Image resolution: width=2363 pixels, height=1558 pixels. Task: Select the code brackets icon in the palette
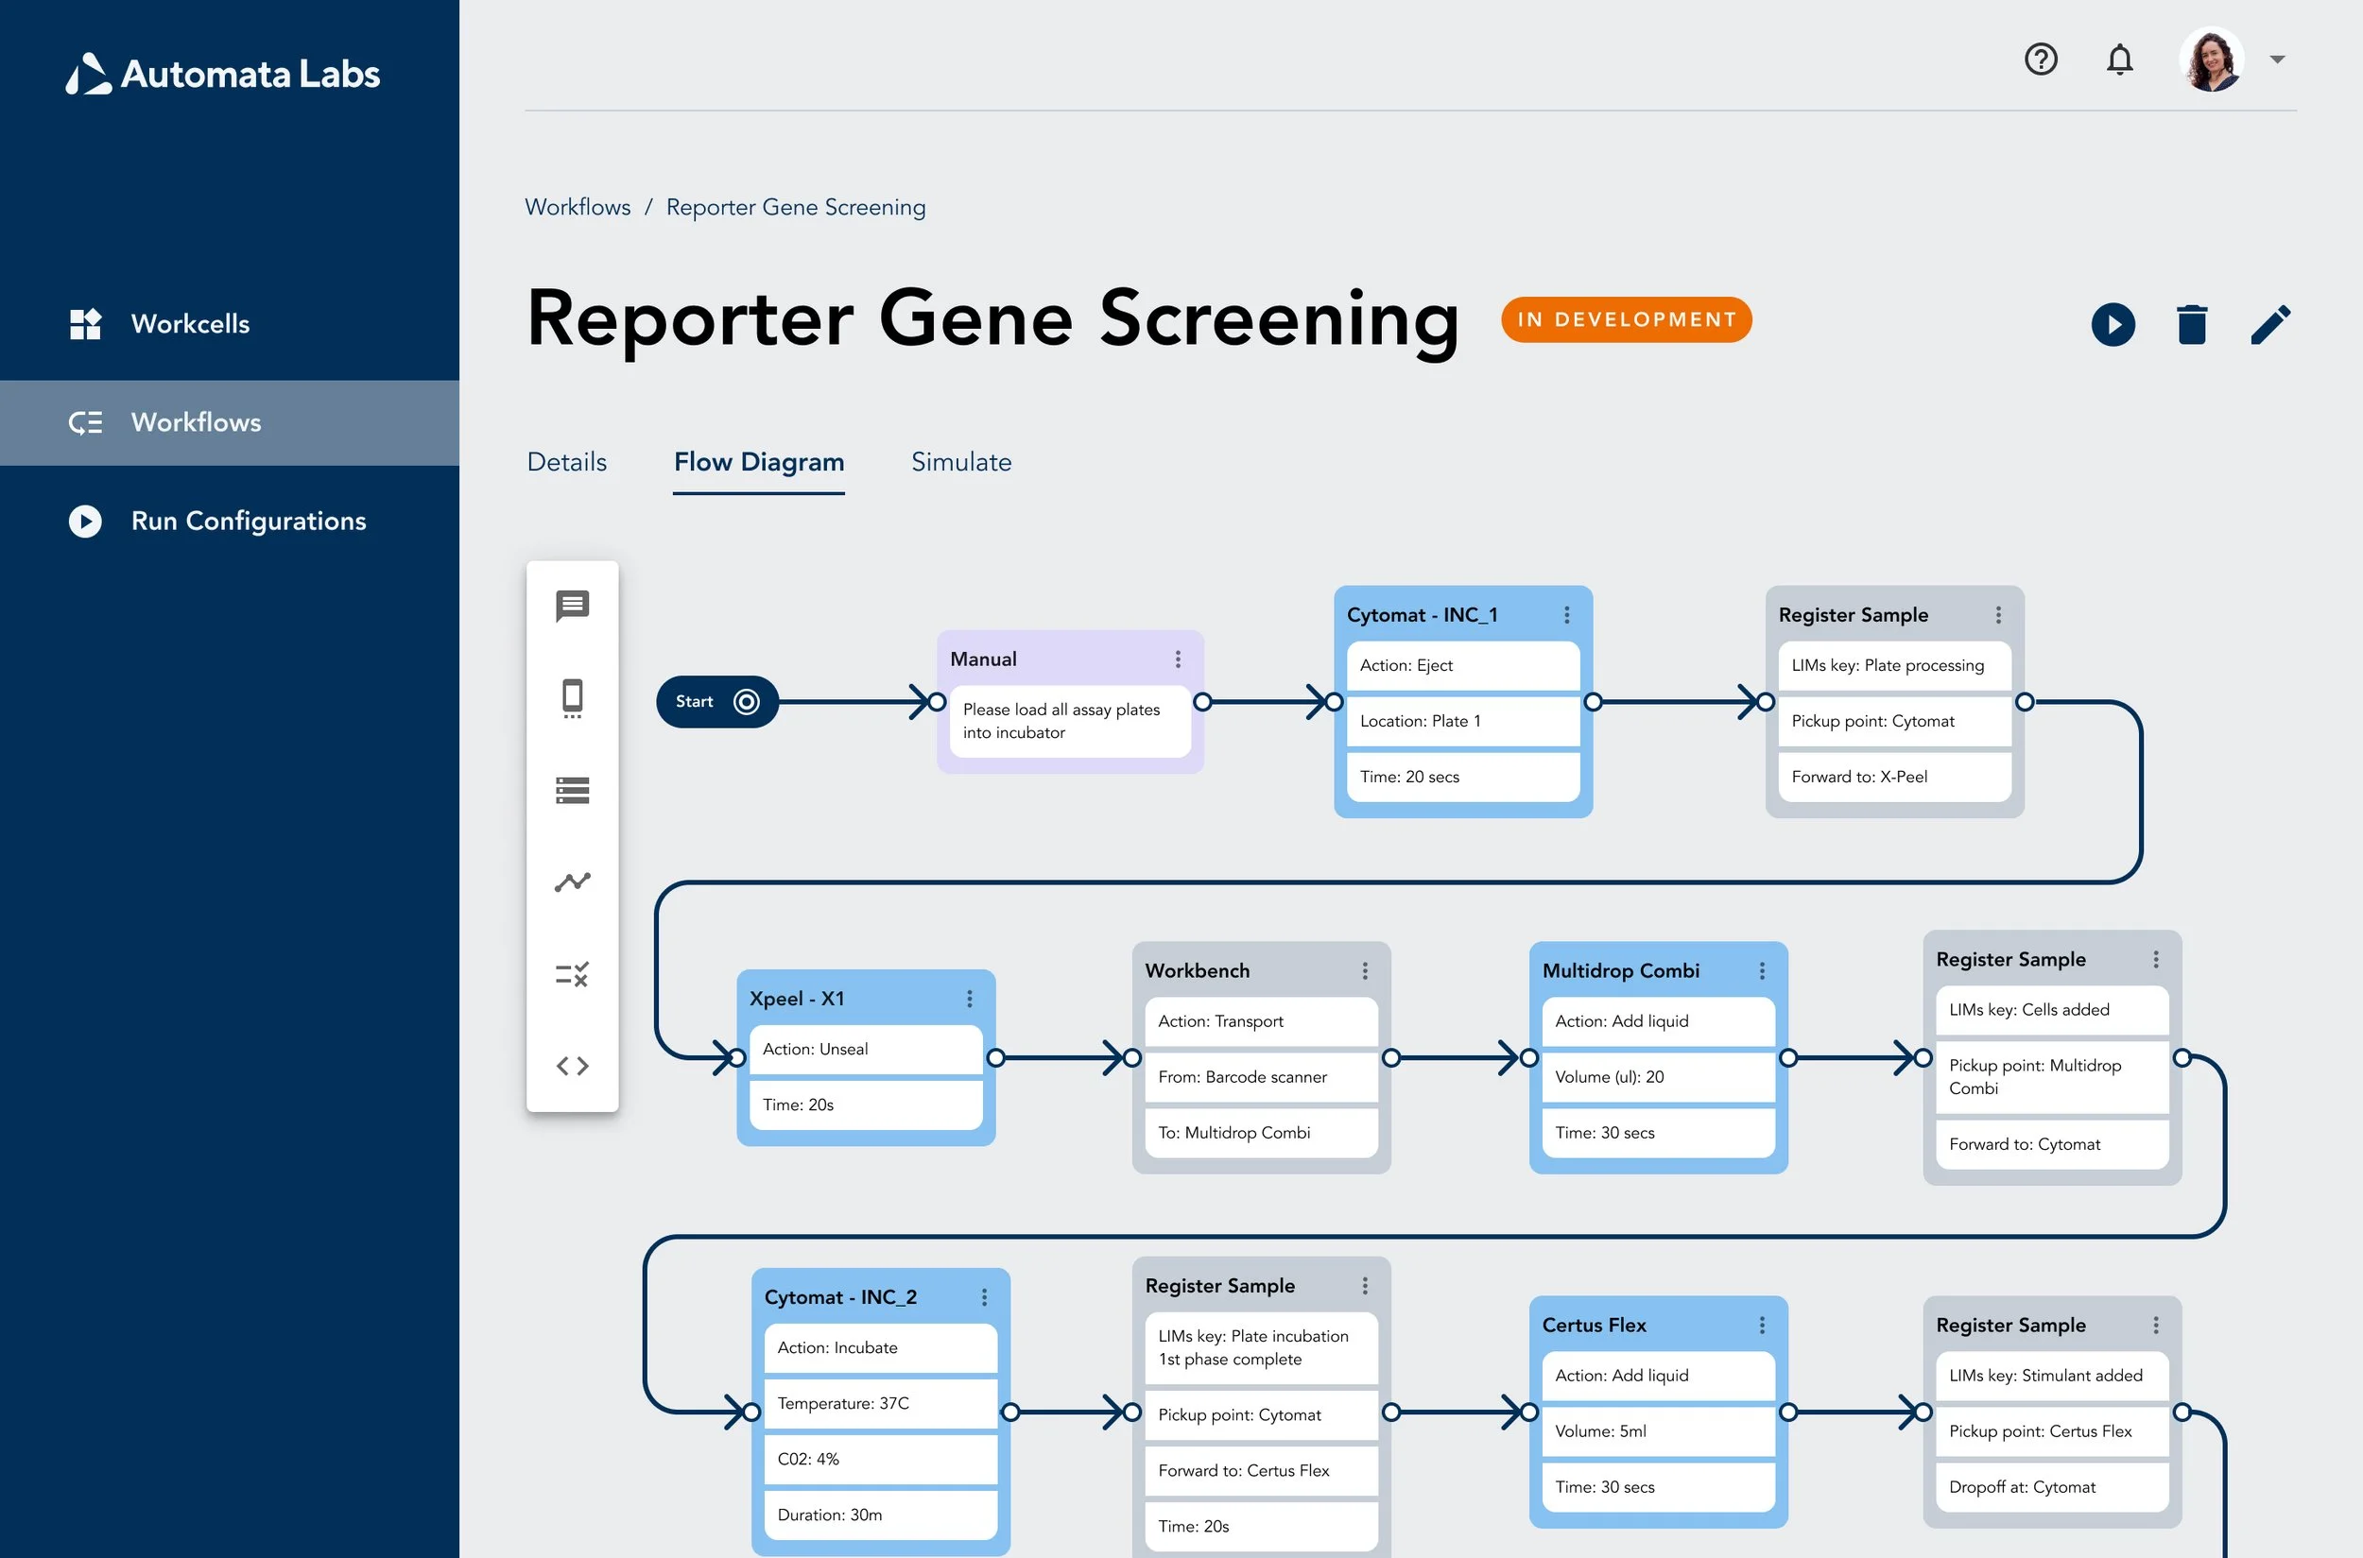coord(572,1066)
